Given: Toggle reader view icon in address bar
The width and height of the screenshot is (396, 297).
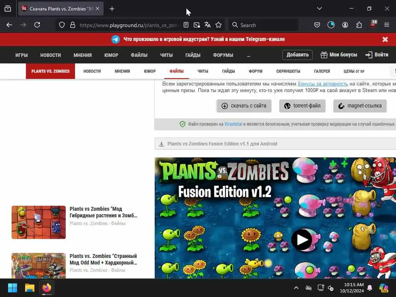Looking at the screenshot, I should point(186,25).
